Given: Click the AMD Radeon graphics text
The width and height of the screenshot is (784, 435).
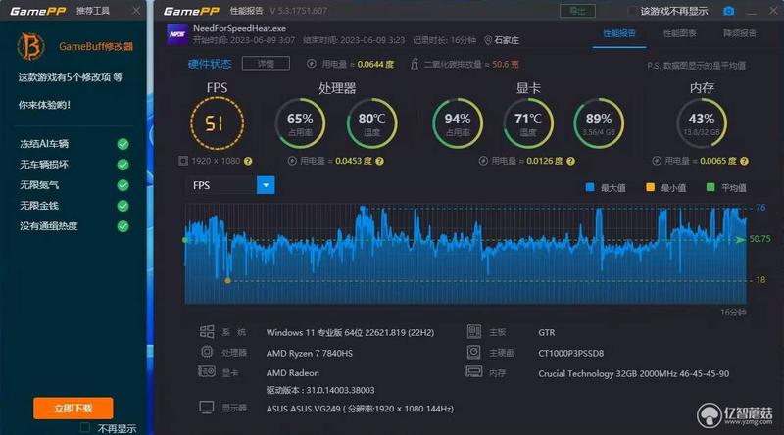Looking at the screenshot, I should point(292,373).
